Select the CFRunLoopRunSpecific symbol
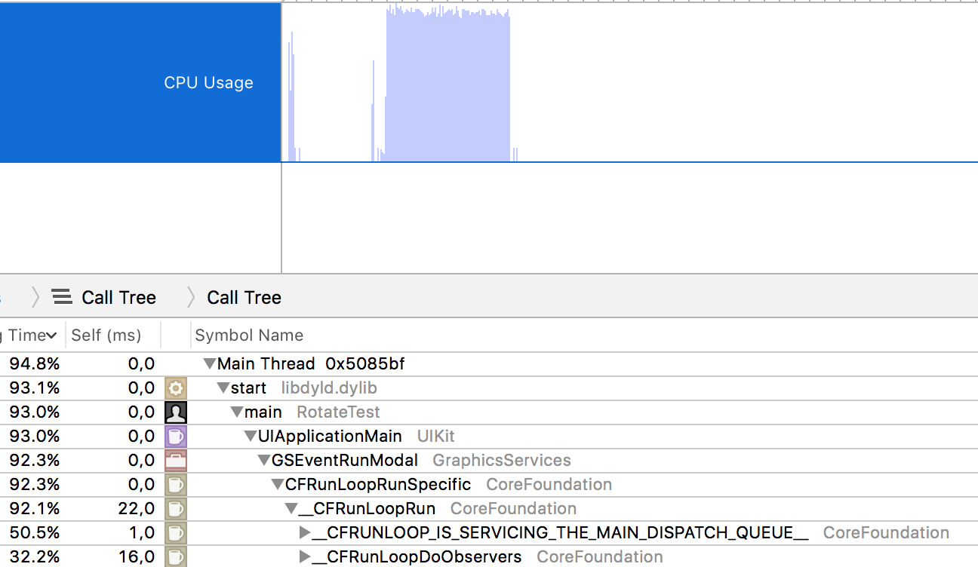Image resolution: width=978 pixels, height=567 pixels. coord(378,485)
